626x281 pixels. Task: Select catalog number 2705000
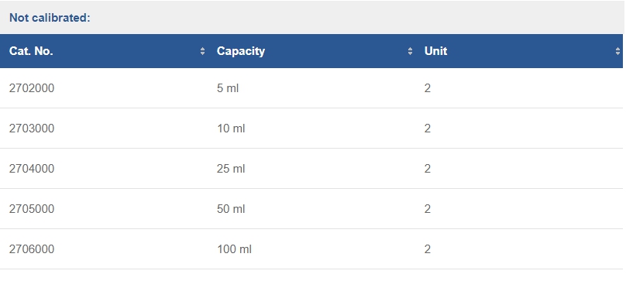[32, 209]
